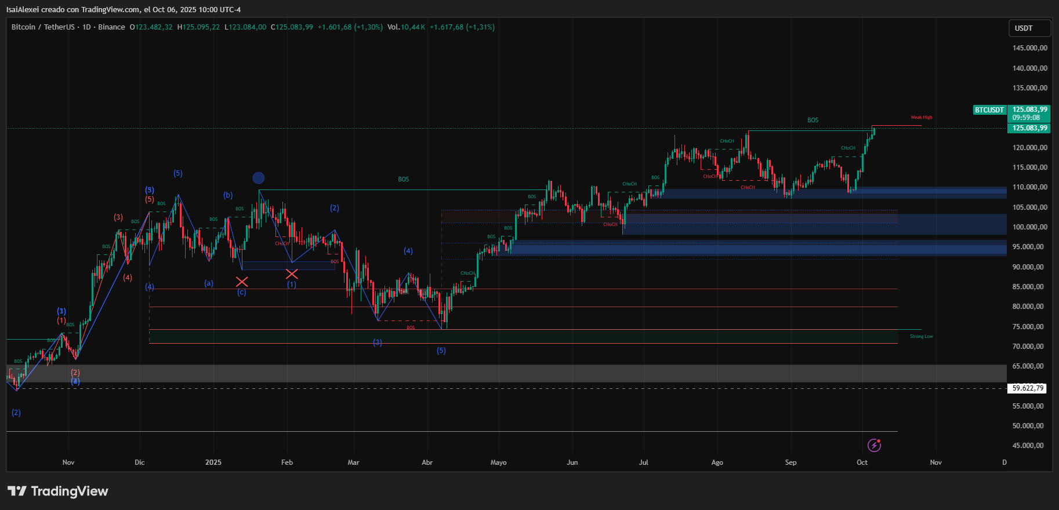Click the purple lightning event icon

(874, 445)
